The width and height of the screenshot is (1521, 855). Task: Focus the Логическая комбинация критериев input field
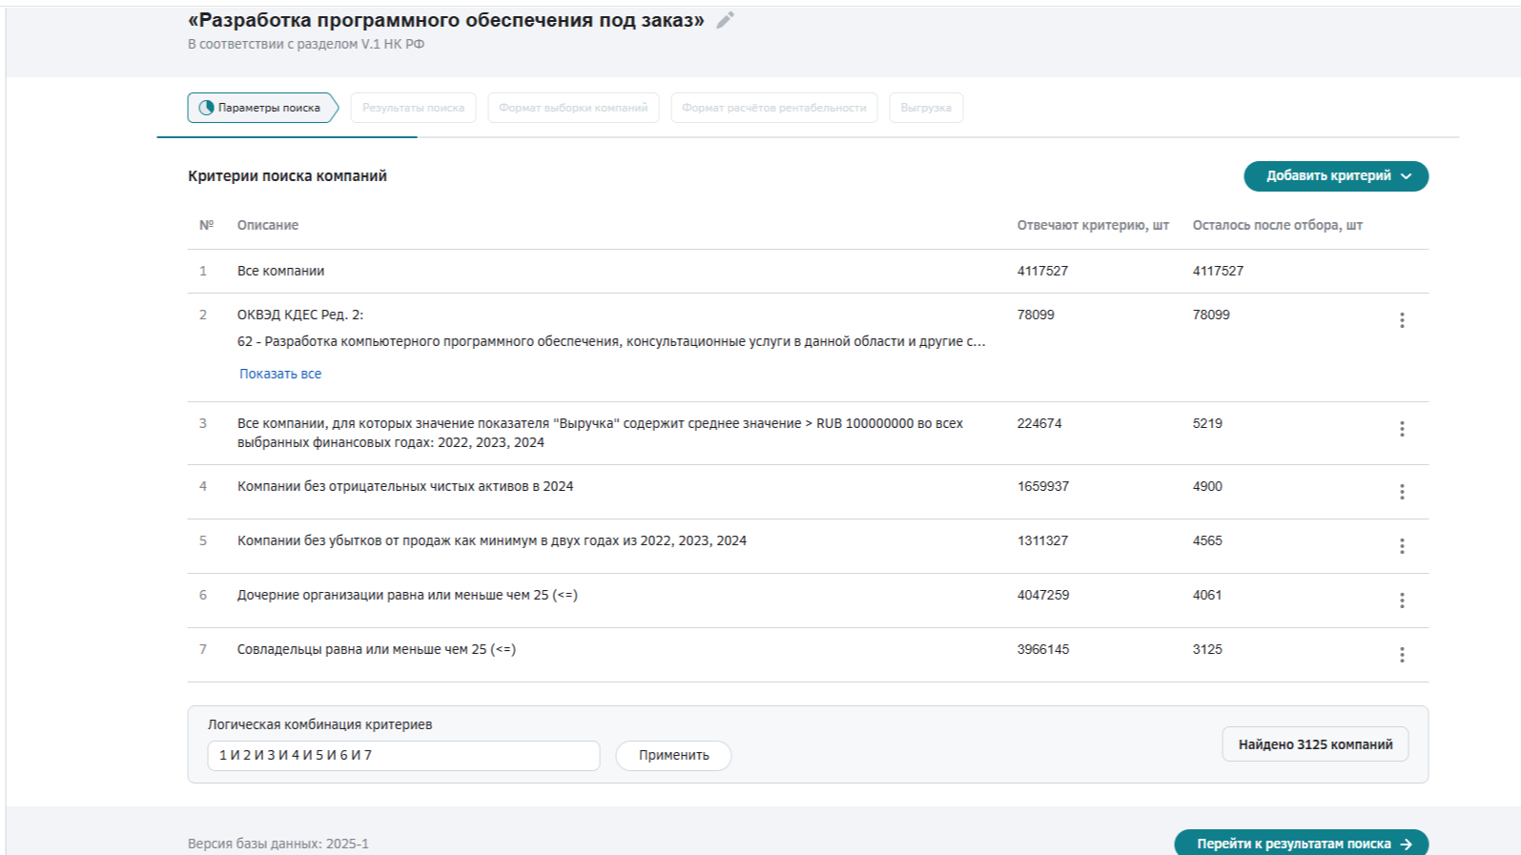pyautogui.click(x=403, y=755)
